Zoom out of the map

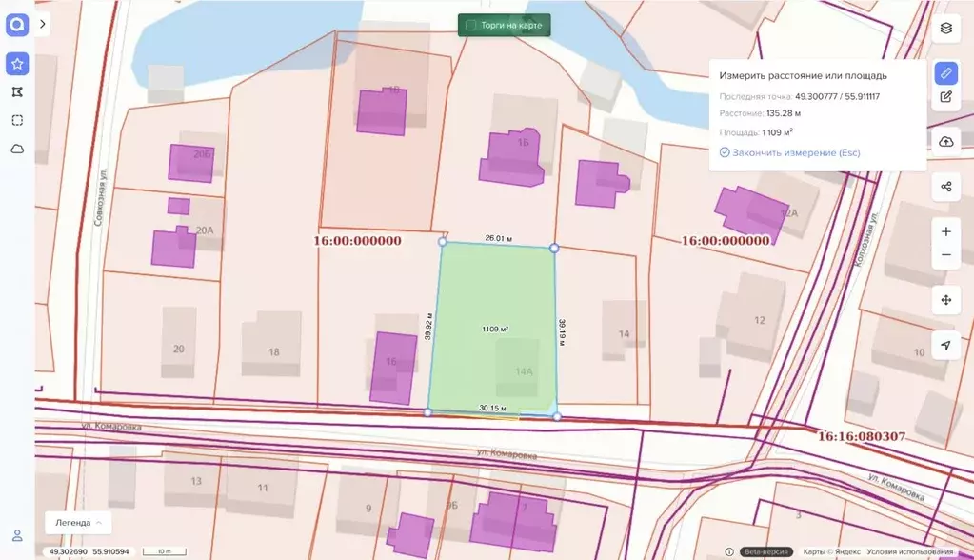(x=945, y=255)
